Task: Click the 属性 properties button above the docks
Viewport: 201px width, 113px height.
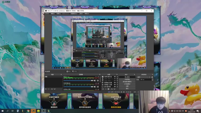Action: click(x=69, y=71)
